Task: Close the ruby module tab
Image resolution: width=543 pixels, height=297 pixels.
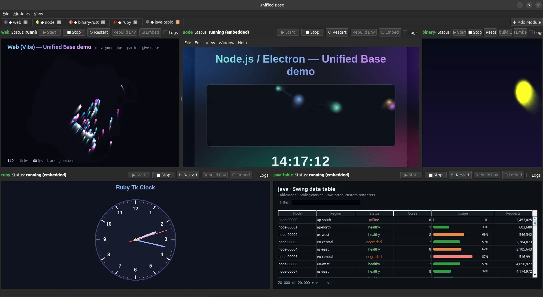Action: point(135,22)
